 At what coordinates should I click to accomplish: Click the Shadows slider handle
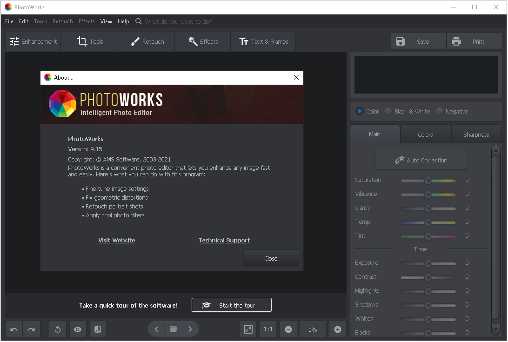pyautogui.click(x=428, y=305)
